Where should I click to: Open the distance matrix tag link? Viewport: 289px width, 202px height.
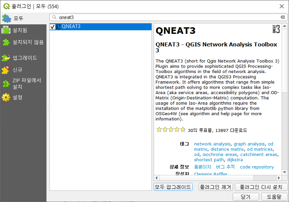(227, 149)
